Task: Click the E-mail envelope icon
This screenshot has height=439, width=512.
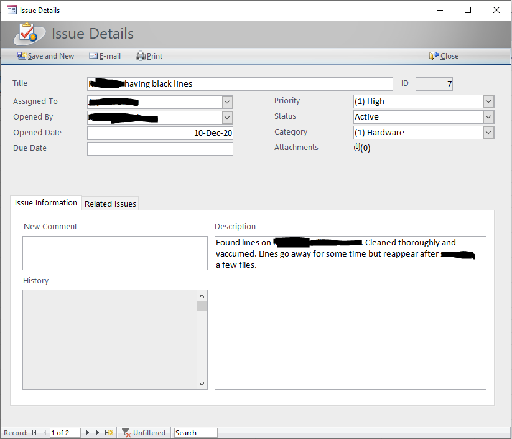Action: (93, 56)
